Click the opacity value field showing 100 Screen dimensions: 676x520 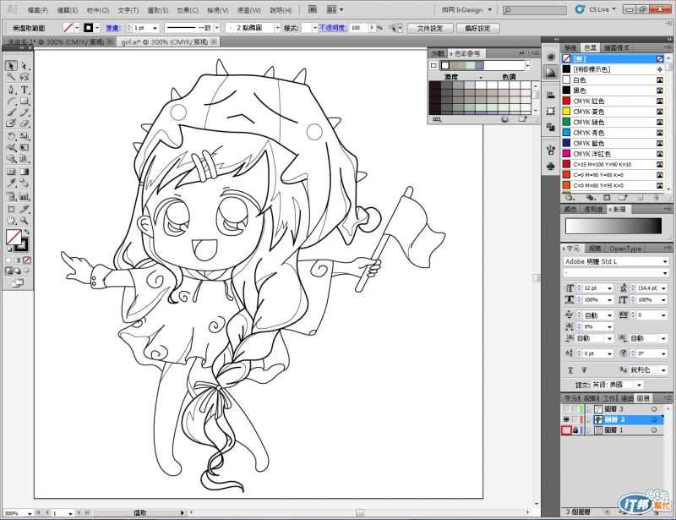359,28
